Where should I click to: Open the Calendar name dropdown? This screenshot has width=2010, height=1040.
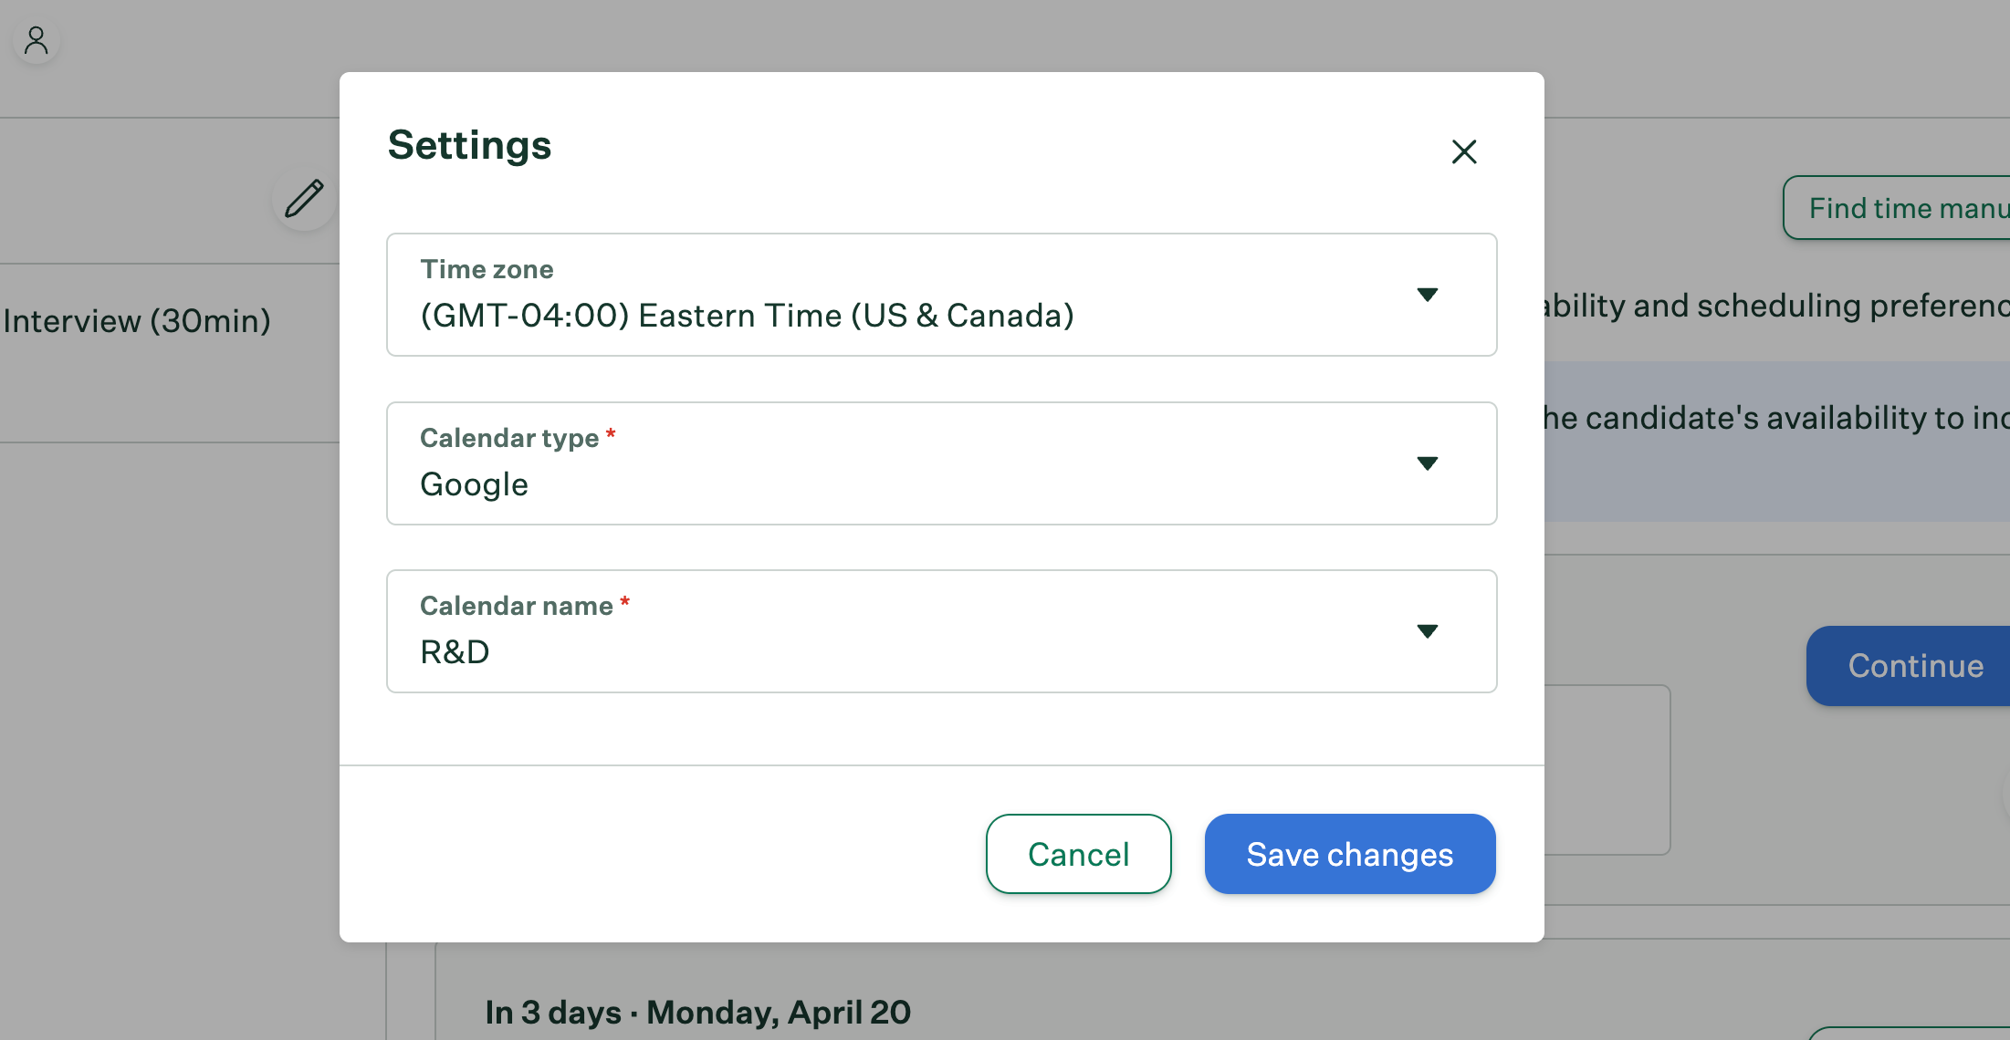941,630
